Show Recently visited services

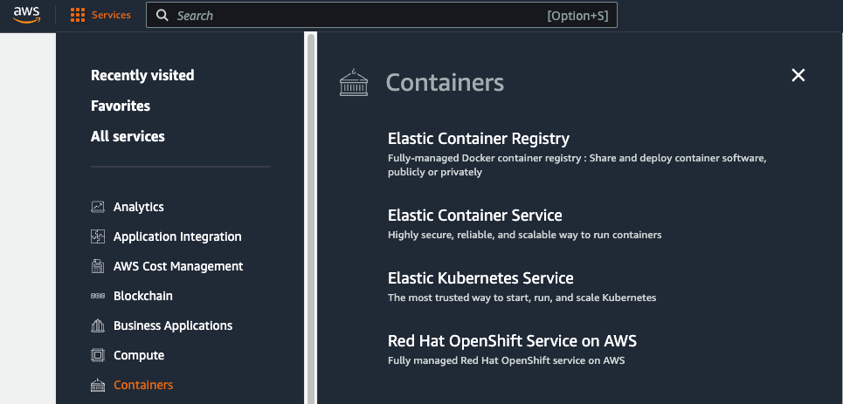142,75
